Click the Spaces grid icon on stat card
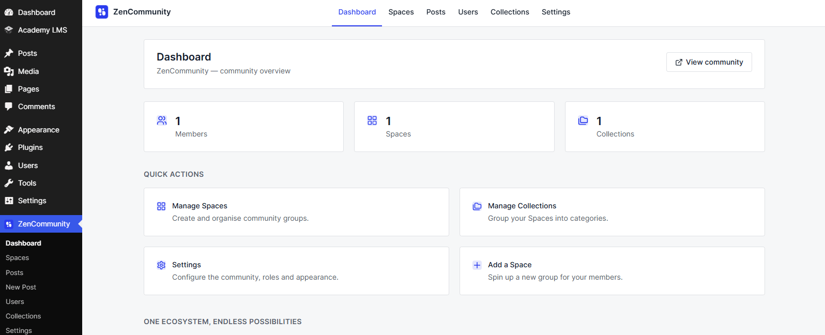Image resolution: width=825 pixels, height=335 pixels. tap(372, 120)
